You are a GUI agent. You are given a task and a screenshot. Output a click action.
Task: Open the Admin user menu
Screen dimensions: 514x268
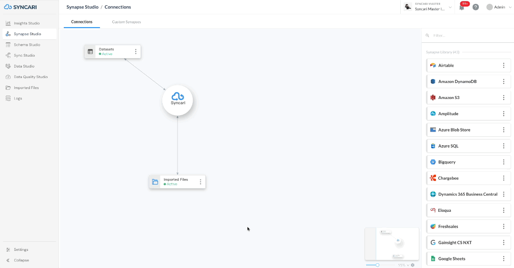click(499, 7)
